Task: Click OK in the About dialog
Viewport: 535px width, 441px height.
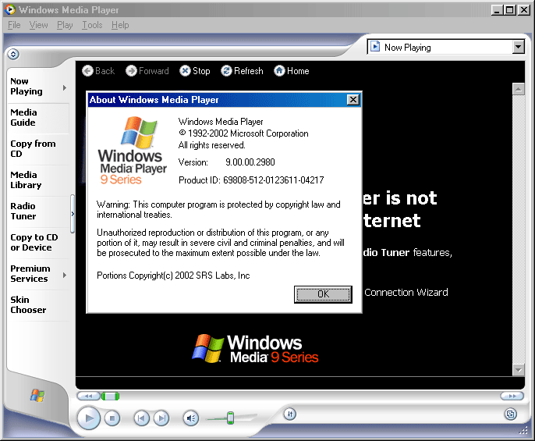Action: pyautogui.click(x=323, y=294)
